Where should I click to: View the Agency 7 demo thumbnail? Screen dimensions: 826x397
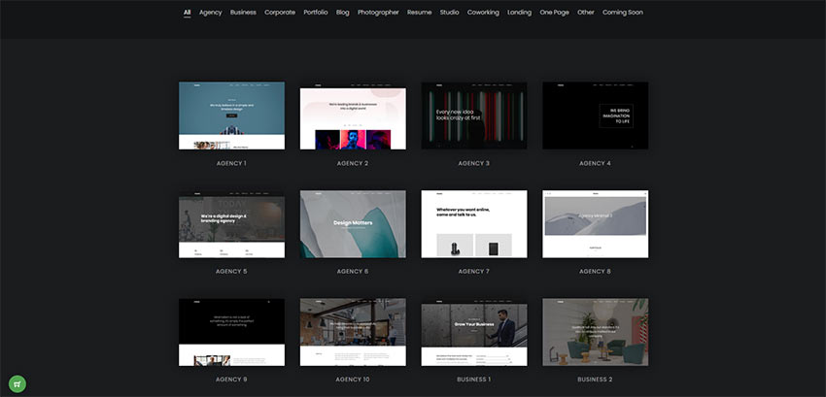coord(473,224)
